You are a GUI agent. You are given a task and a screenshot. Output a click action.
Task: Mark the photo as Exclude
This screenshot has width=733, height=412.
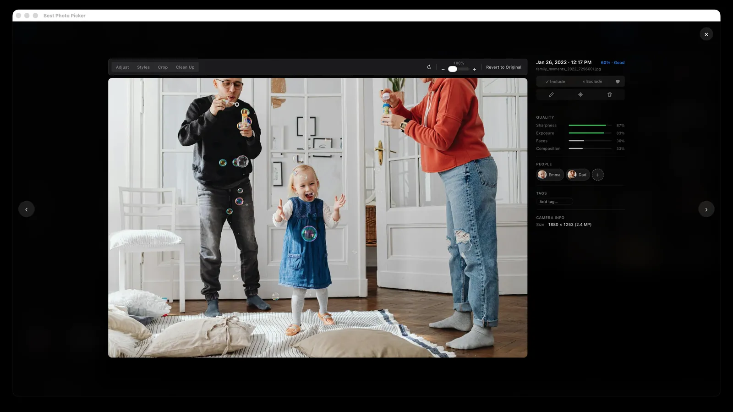click(x=592, y=82)
